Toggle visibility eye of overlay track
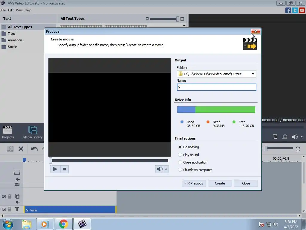 tap(4, 196)
